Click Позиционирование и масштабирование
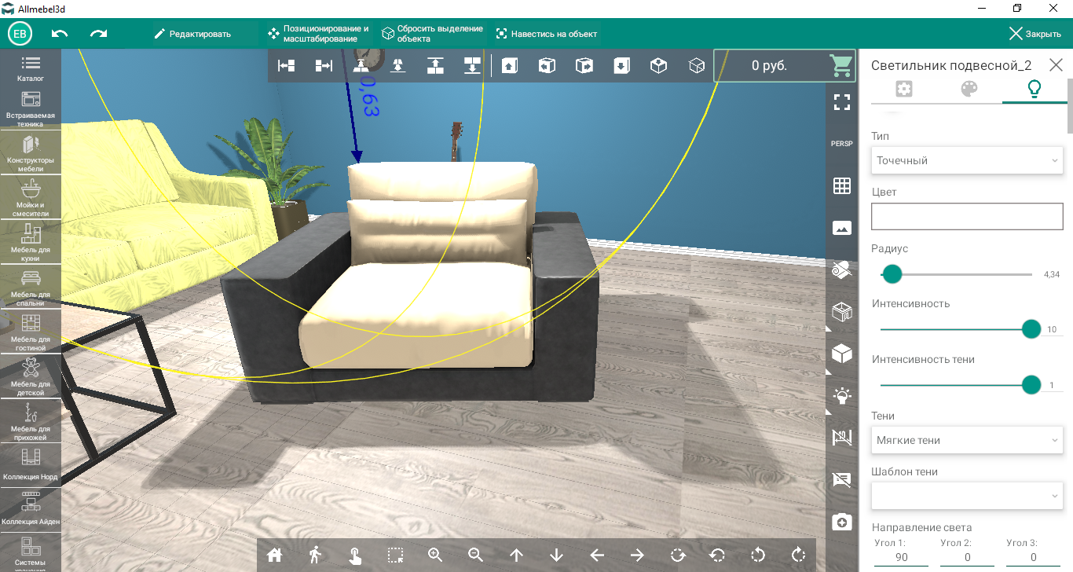The width and height of the screenshot is (1073, 572). [318, 34]
